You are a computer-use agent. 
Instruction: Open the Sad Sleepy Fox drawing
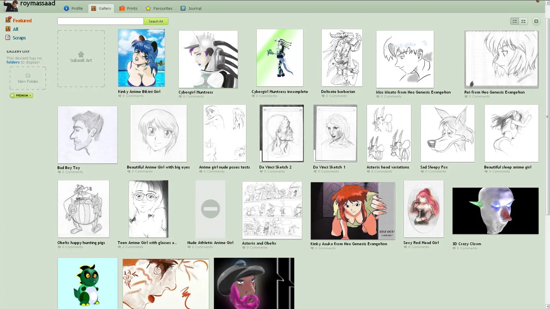coord(448,133)
